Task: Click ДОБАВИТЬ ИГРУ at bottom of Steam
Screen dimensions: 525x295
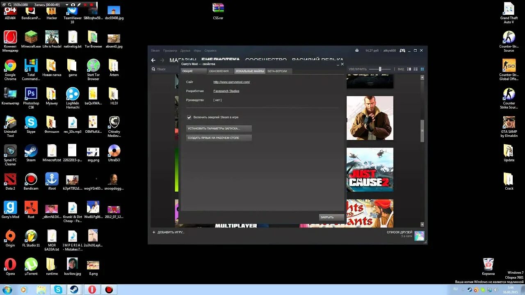Action: (x=169, y=232)
